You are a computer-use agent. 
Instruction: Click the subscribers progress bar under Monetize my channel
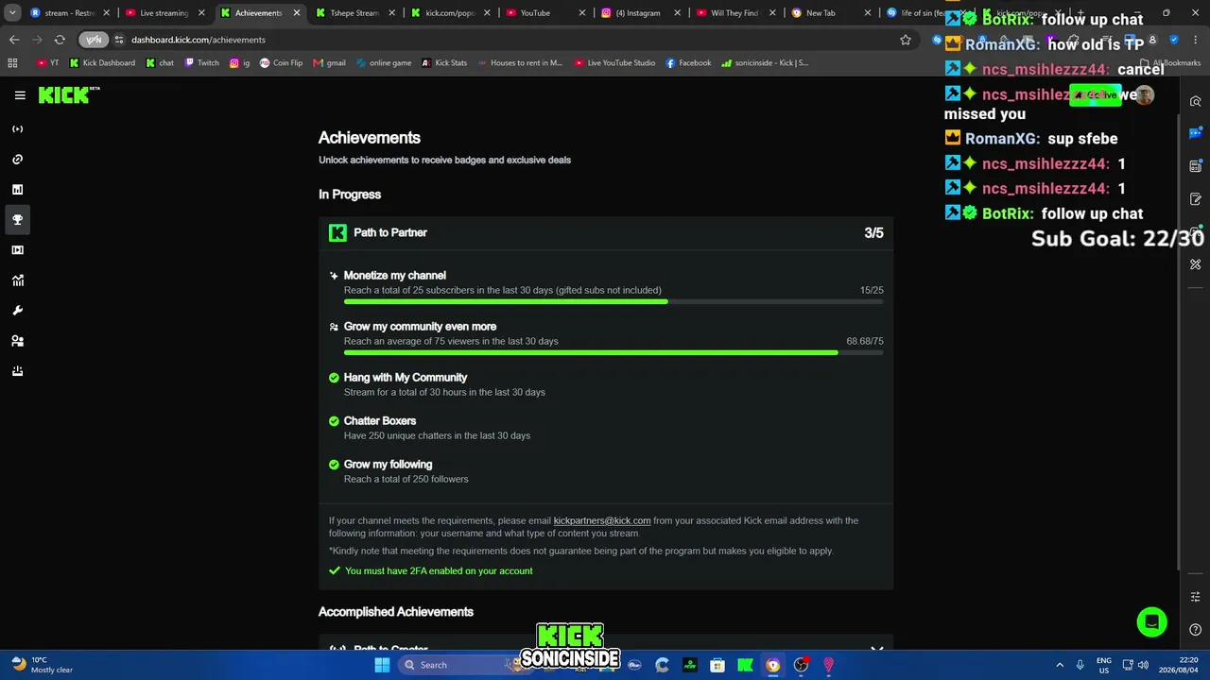coord(614,302)
